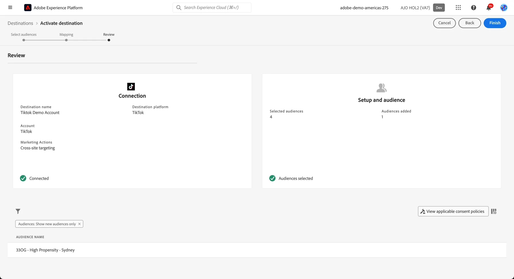This screenshot has height=279, width=514.
Task: Remove the Show new audiences only filter
Action: [79, 224]
